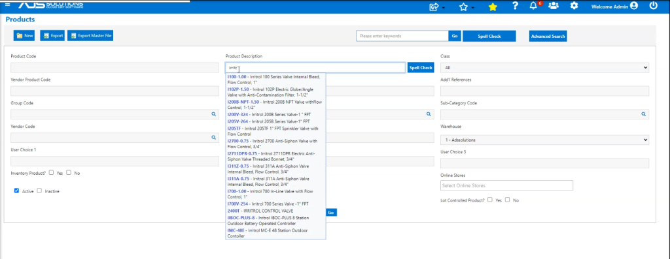
Task: Click the Sub-Category Code field
Action: 544,114
